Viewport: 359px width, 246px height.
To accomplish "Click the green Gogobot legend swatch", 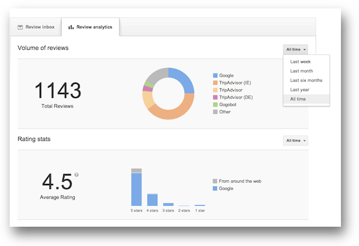I will (x=215, y=104).
